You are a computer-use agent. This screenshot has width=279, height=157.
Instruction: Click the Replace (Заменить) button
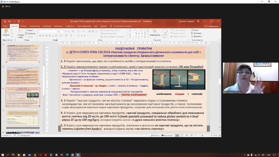click(197, 33)
